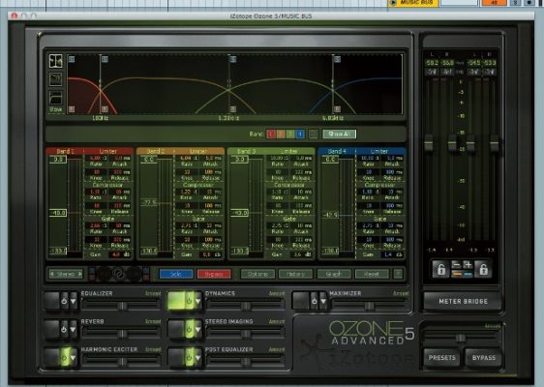Toggle the red Bypass button for Dynamics
This screenshot has width=544, height=387.
tap(214, 274)
